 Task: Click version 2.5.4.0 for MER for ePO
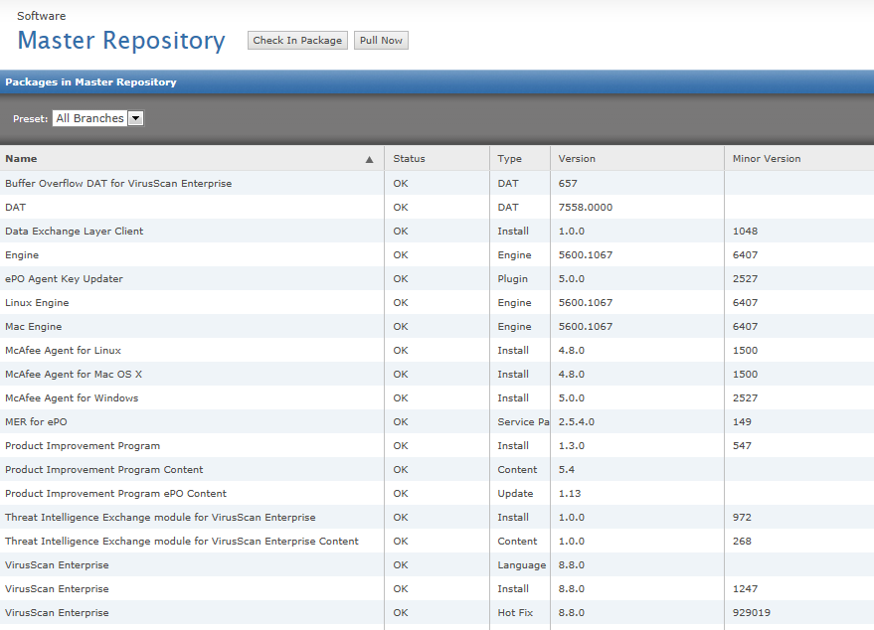577,422
